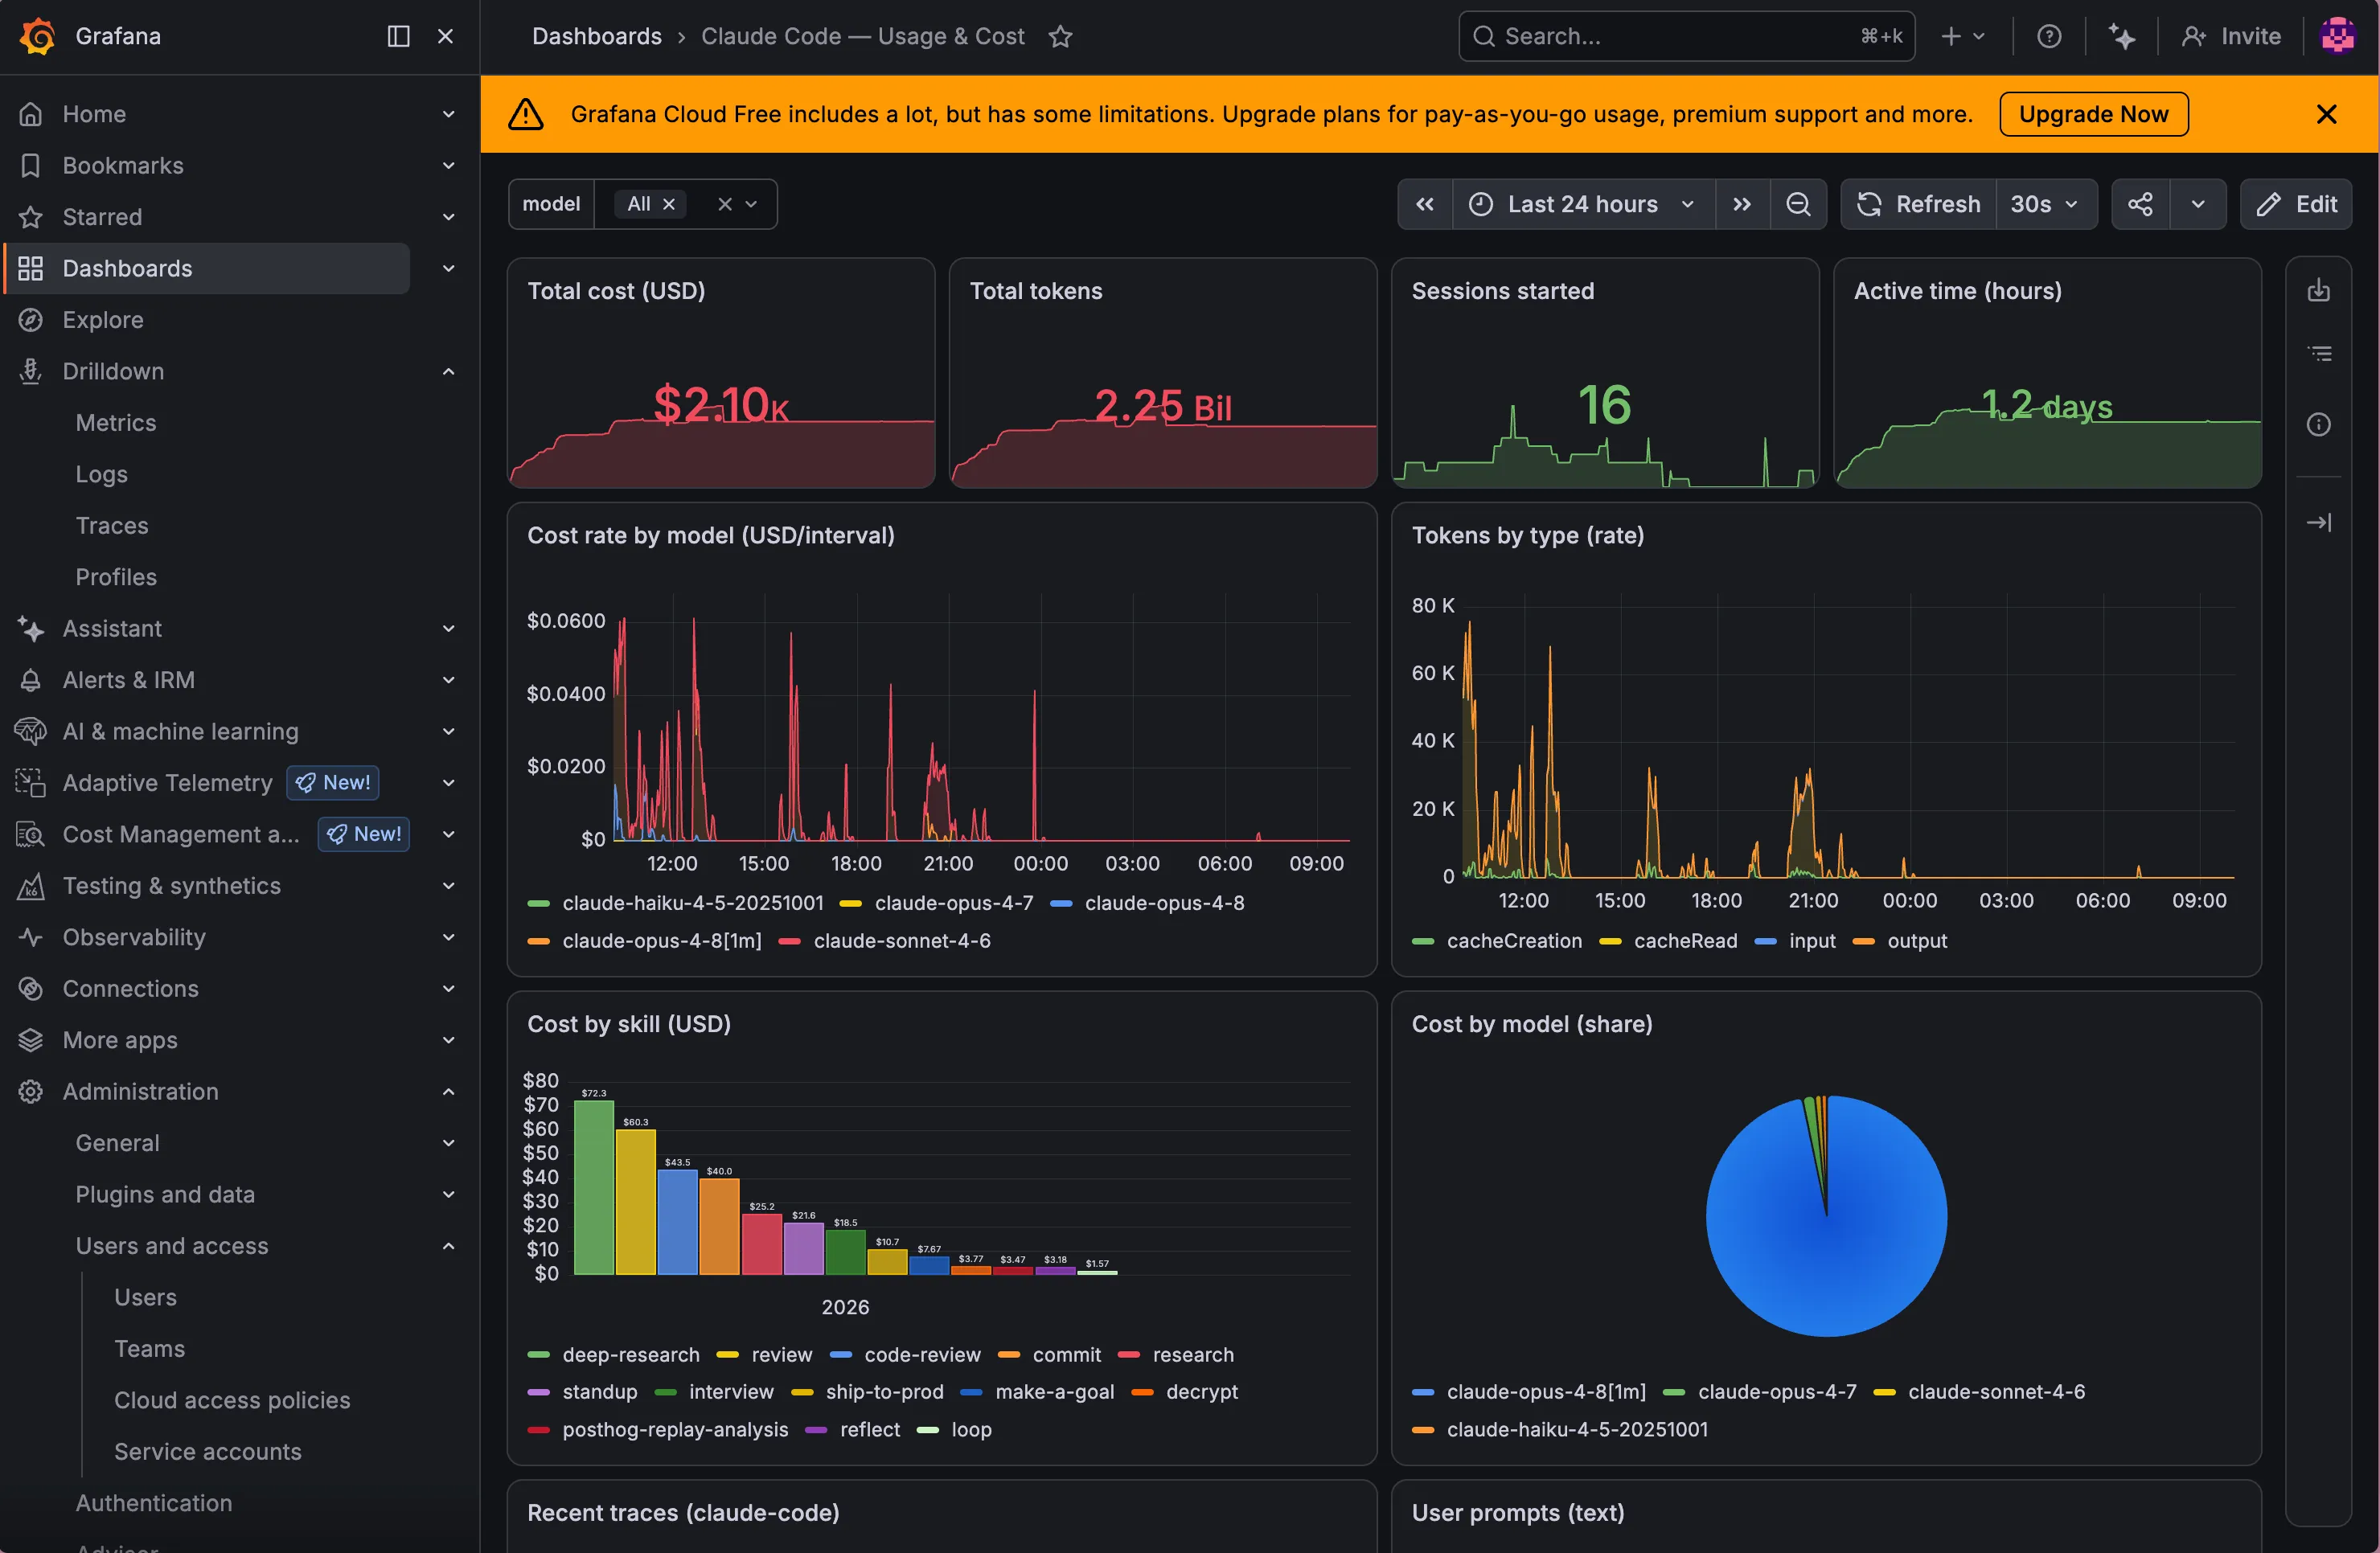Collapse the right sidebar arrow icon
Viewport: 2380px width, 1553px height.
[2319, 522]
